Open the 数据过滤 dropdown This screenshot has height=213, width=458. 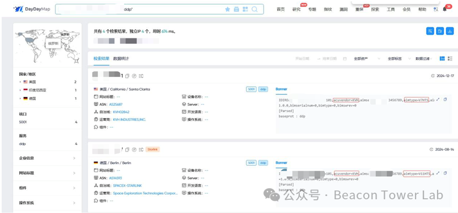click(x=424, y=59)
